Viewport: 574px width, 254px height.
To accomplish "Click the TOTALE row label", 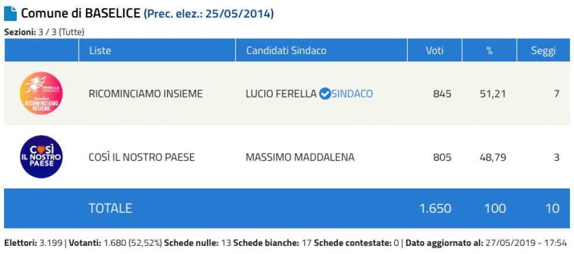I will point(110,208).
